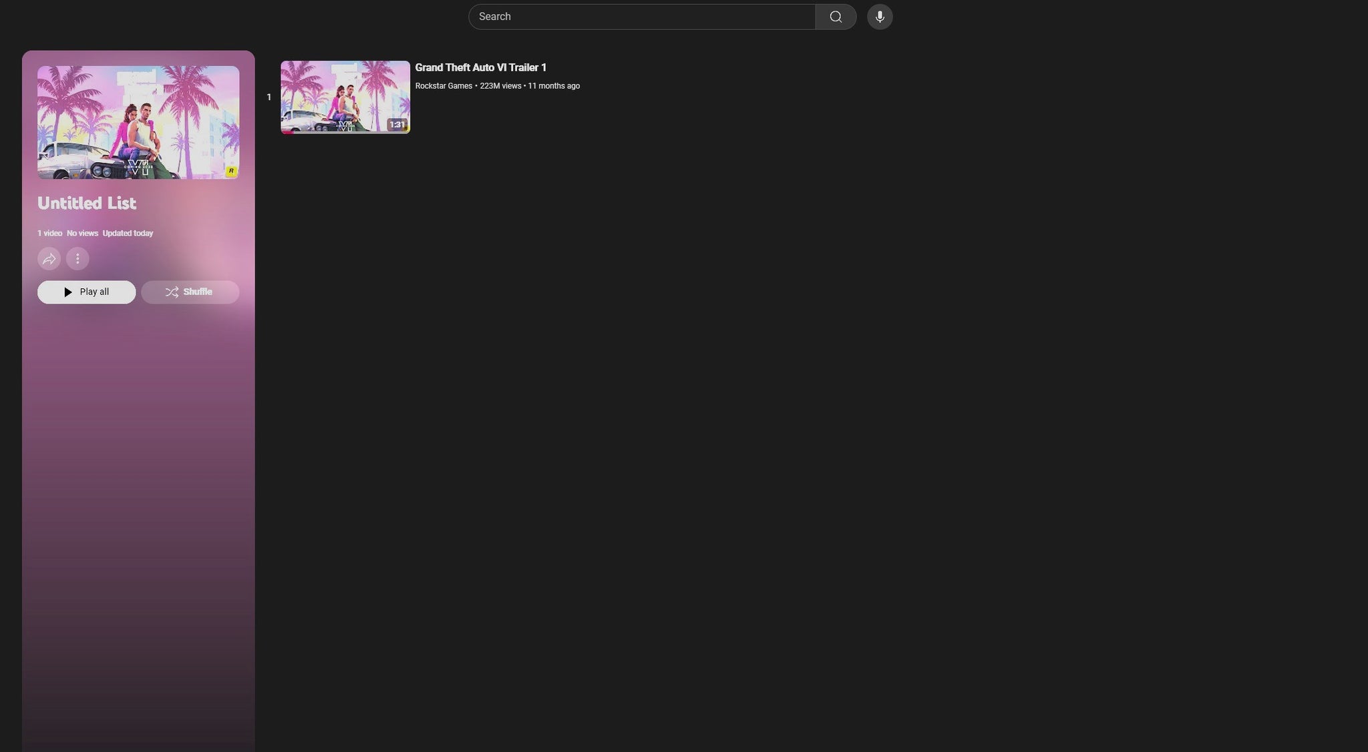Activate voice search with the microphone icon
Viewport: 1368px width, 752px height.
tap(879, 16)
